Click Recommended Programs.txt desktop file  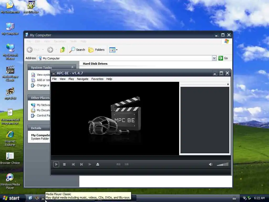10,117
